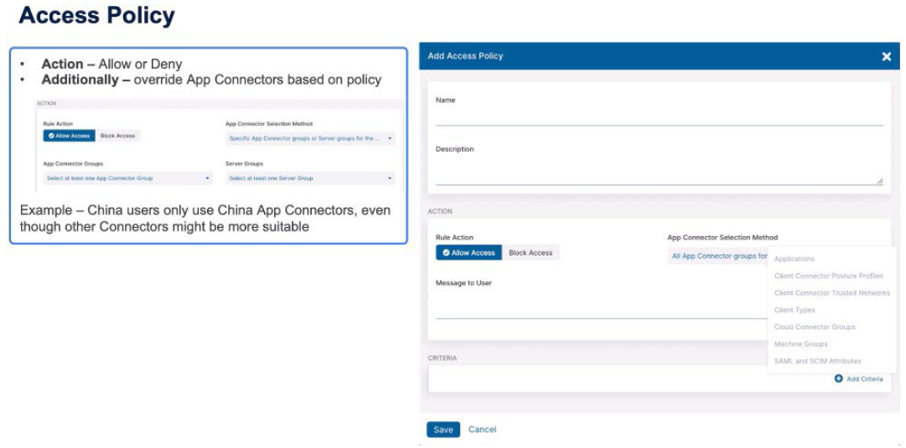The image size is (906, 448).
Task: Choose Cloud Connector Groups criteria
Action: point(815,327)
